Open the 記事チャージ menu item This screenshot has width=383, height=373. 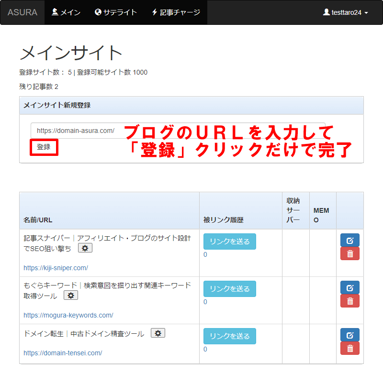click(x=176, y=12)
